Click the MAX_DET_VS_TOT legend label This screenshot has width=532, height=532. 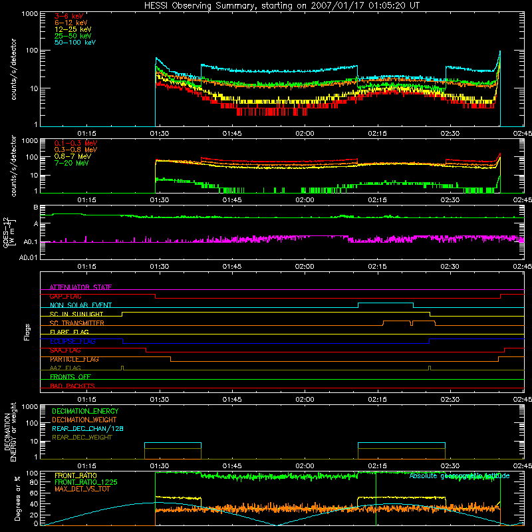[82, 489]
